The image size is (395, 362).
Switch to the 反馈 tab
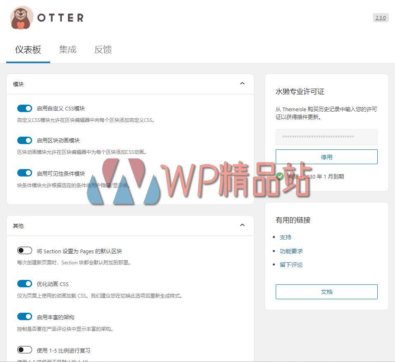(x=102, y=49)
